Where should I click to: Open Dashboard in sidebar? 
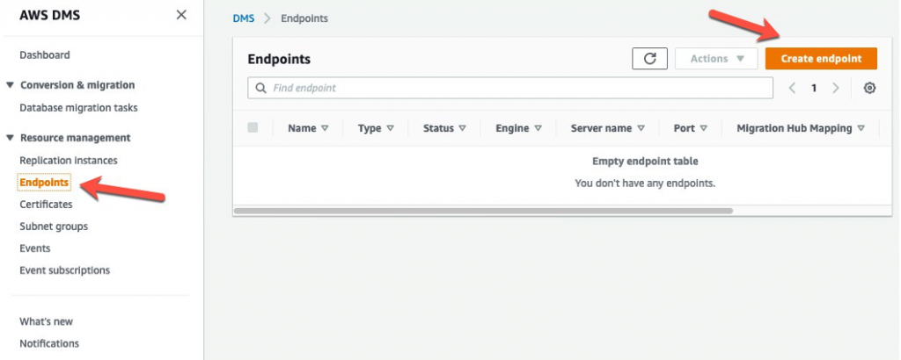[45, 55]
